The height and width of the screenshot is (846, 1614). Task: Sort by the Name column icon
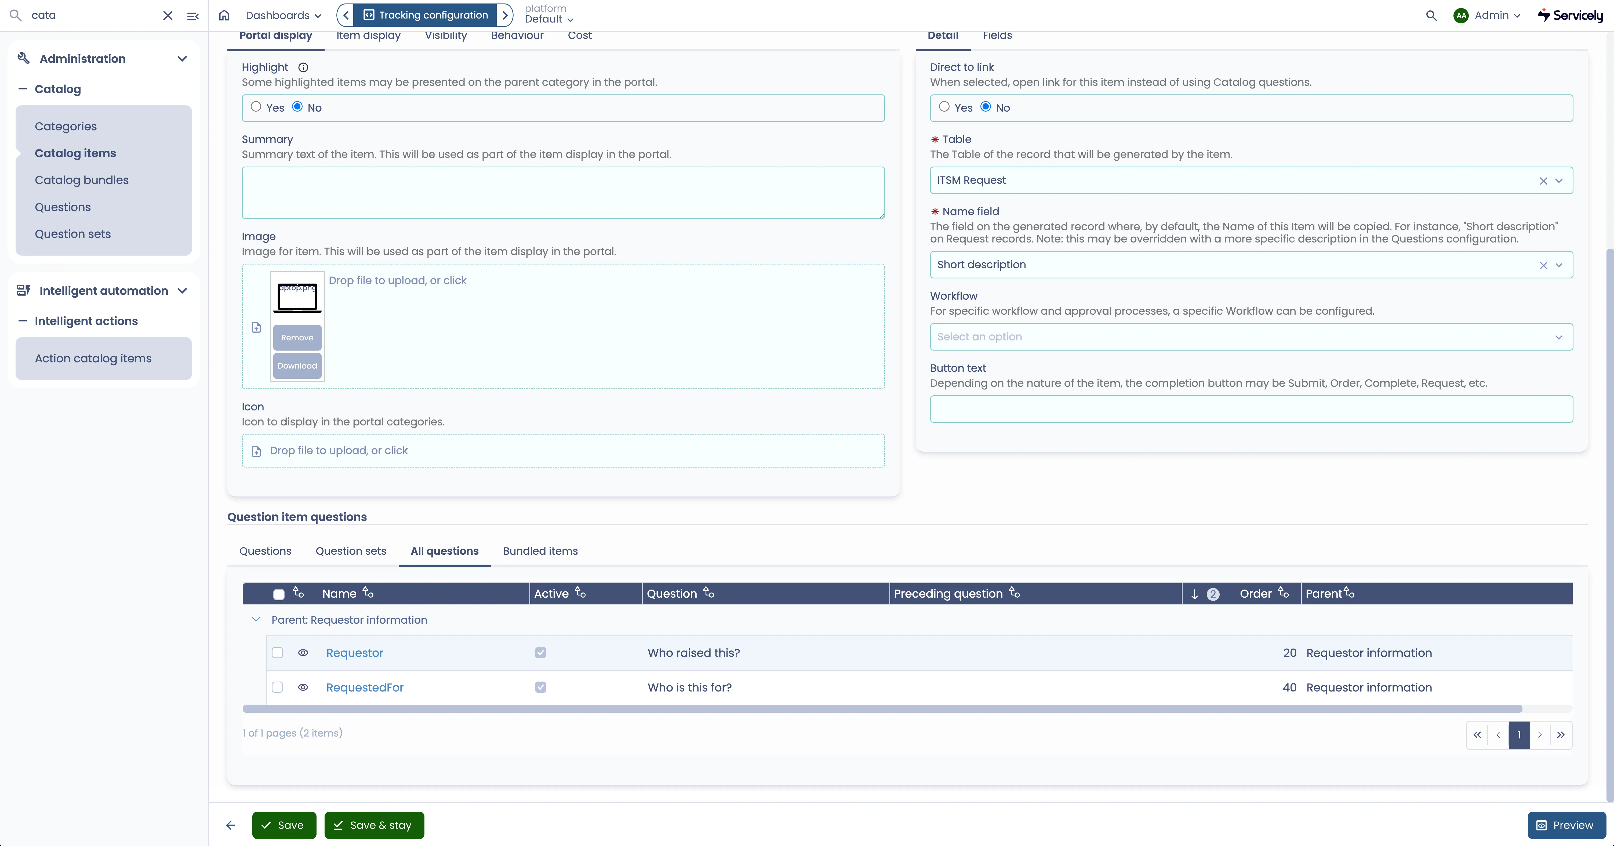coord(368,593)
